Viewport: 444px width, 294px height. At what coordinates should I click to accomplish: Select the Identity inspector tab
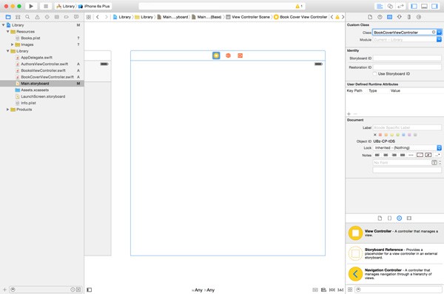pyautogui.click(x=390, y=17)
